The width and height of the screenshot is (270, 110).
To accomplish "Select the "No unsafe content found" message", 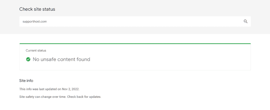I will tap(61, 59).
